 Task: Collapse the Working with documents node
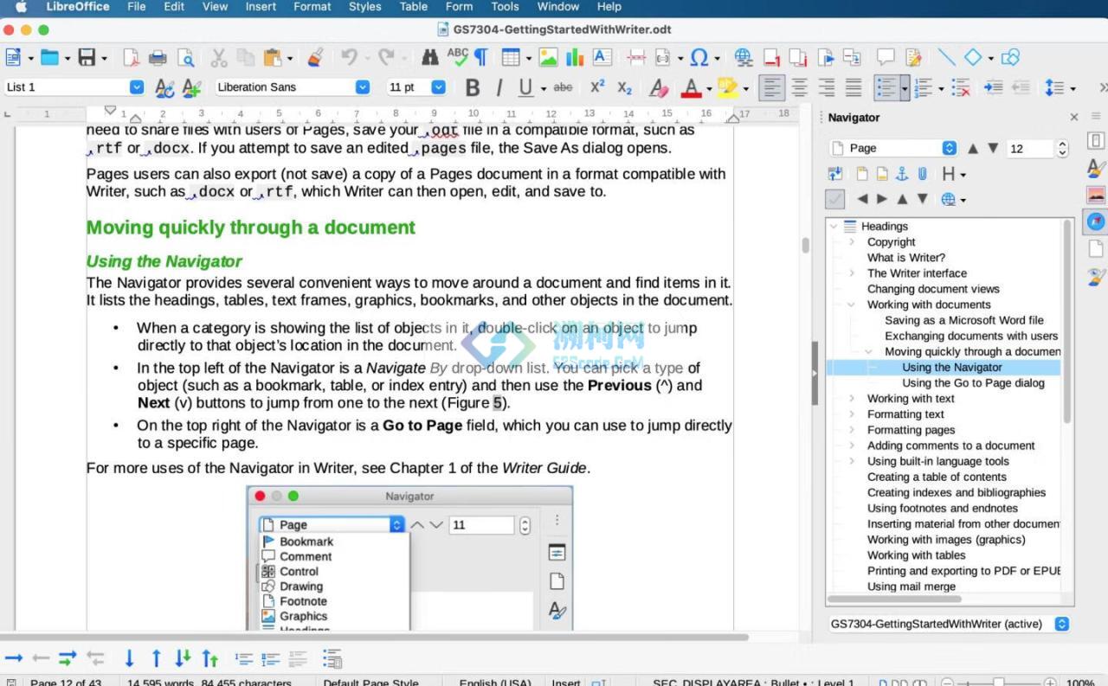[x=852, y=305]
